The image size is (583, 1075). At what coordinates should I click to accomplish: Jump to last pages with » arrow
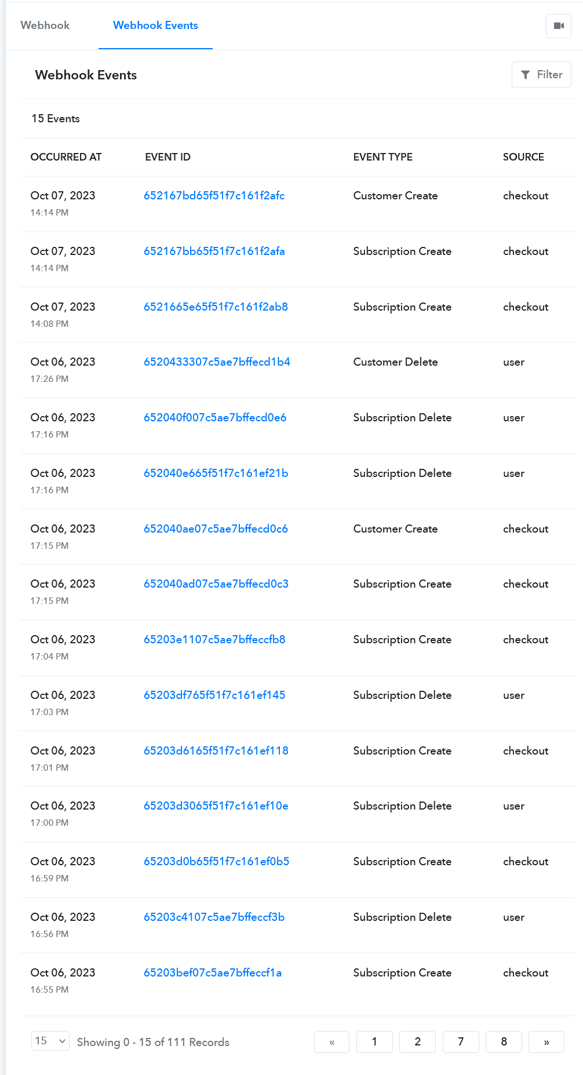(x=546, y=1042)
